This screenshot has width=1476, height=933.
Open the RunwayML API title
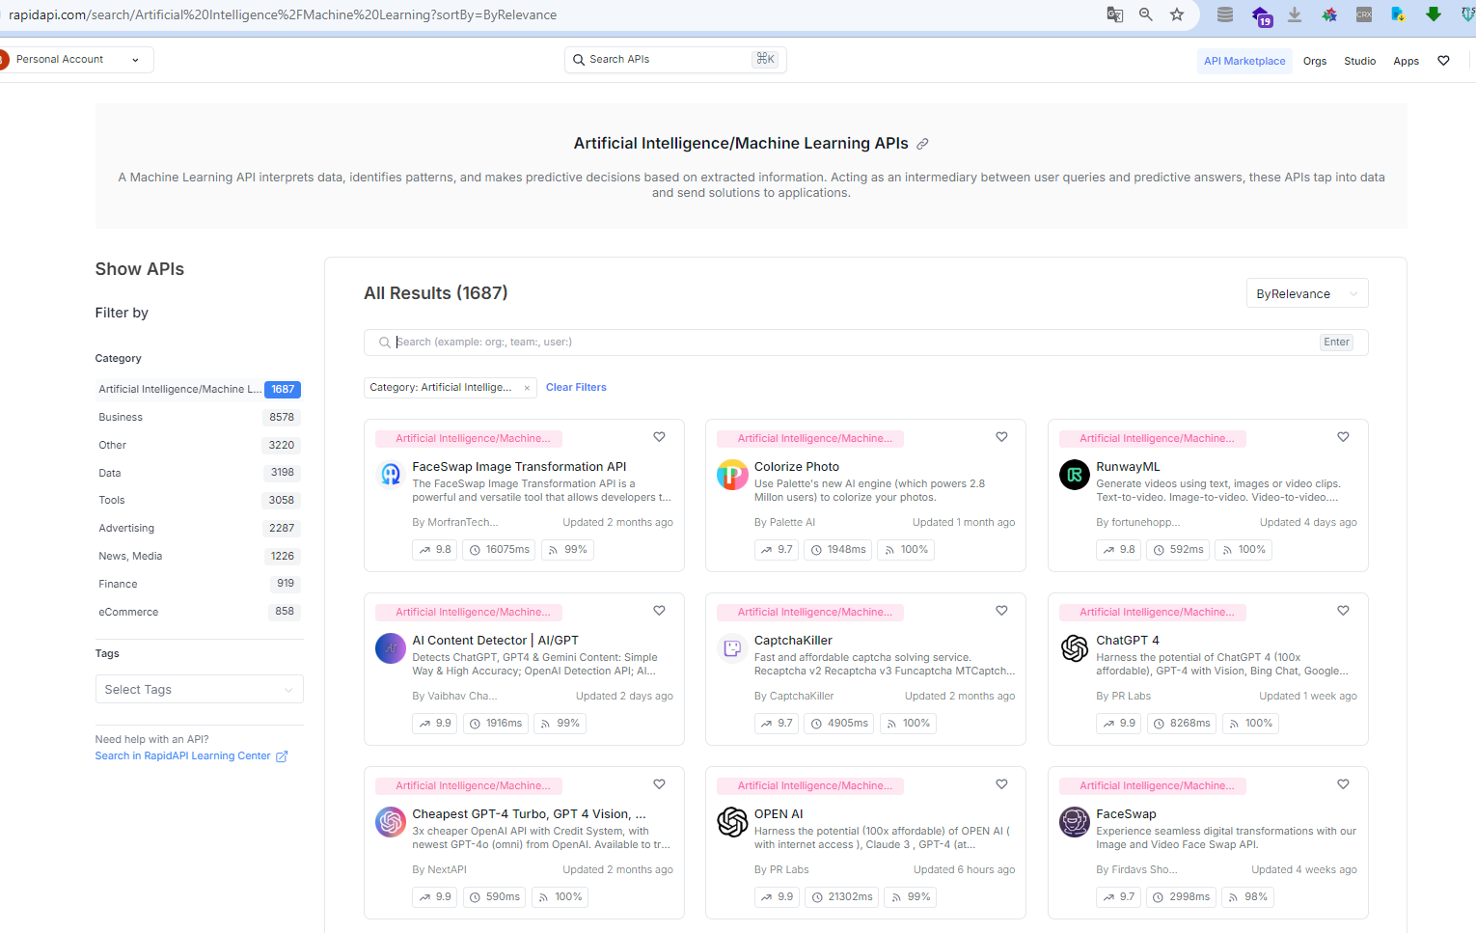[1128, 467]
